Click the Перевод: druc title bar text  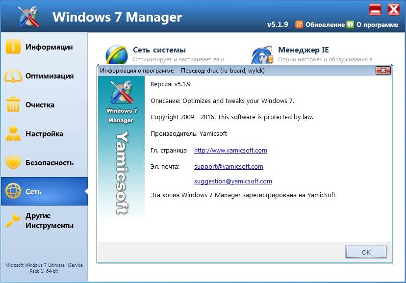(x=223, y=71)
